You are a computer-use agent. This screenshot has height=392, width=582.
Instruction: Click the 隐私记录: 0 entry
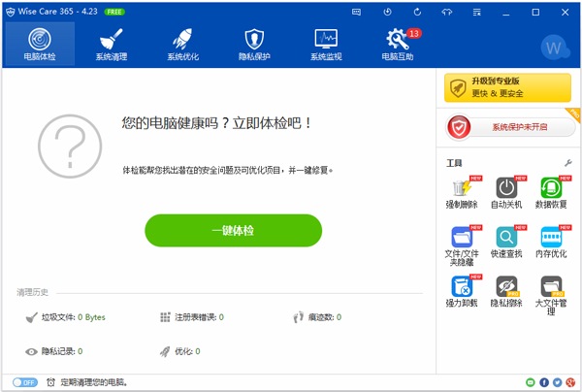(x=53, y=351)
